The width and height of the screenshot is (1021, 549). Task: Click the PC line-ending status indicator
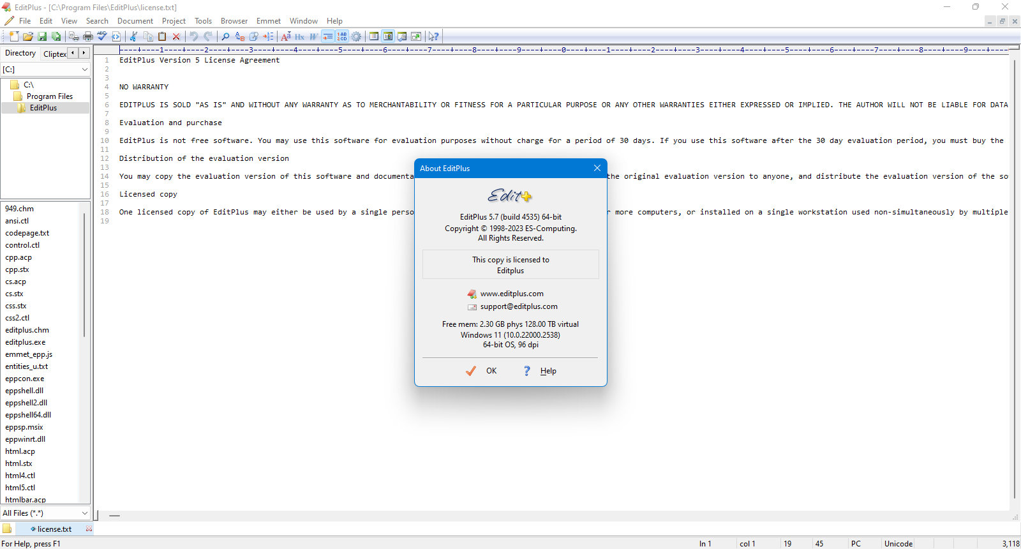tap(856, 544)
